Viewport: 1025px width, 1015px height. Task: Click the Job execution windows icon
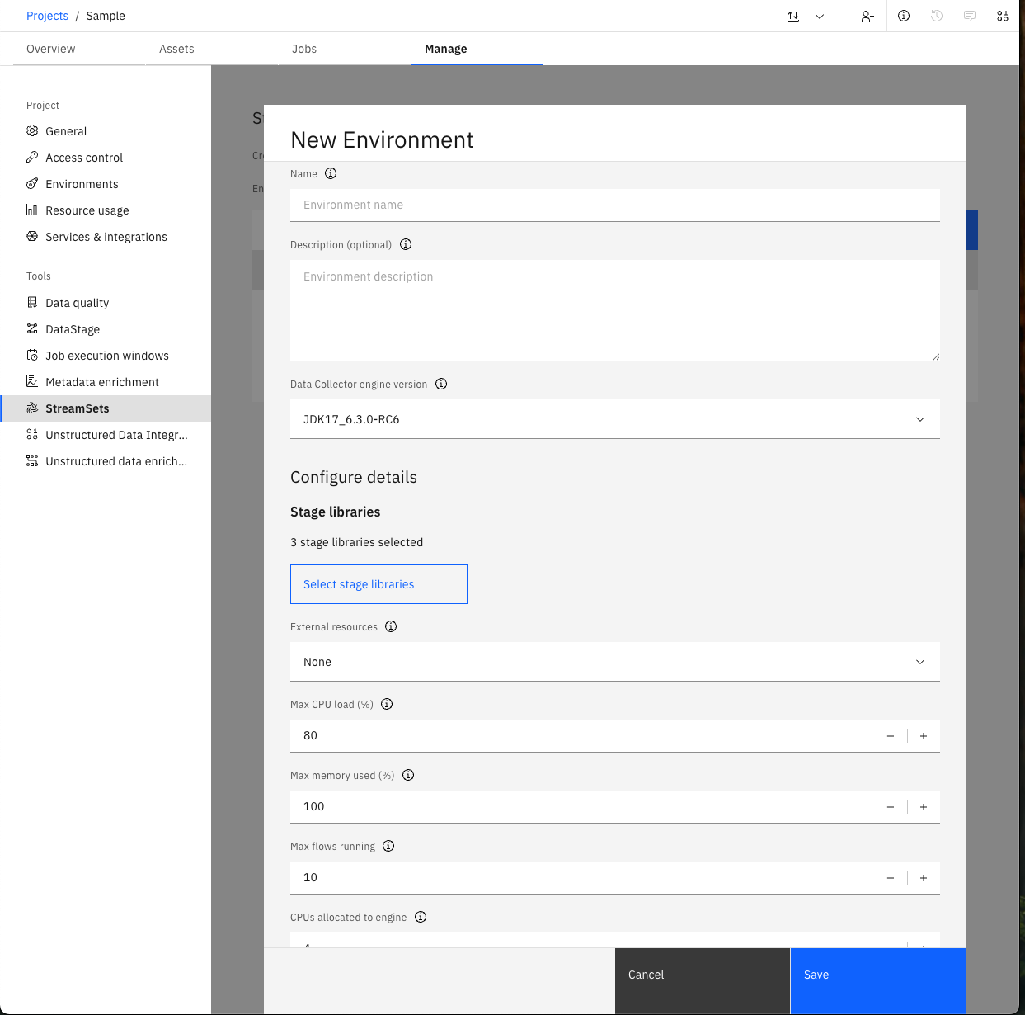(x=32, y=355)
